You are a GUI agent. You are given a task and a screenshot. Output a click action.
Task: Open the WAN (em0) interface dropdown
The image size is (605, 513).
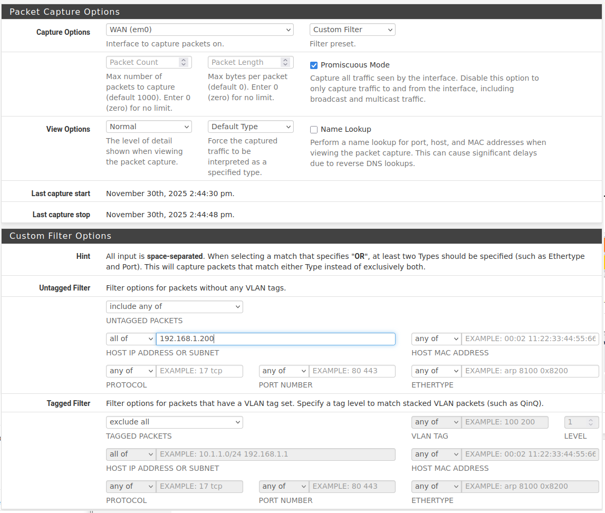coord(199,30)
